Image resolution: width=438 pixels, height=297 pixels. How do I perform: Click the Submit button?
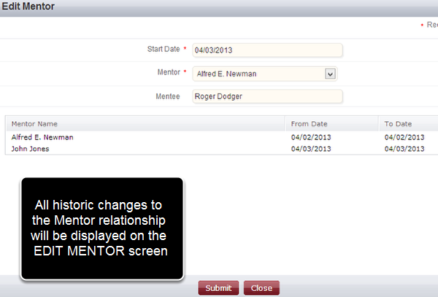(218, 288)
